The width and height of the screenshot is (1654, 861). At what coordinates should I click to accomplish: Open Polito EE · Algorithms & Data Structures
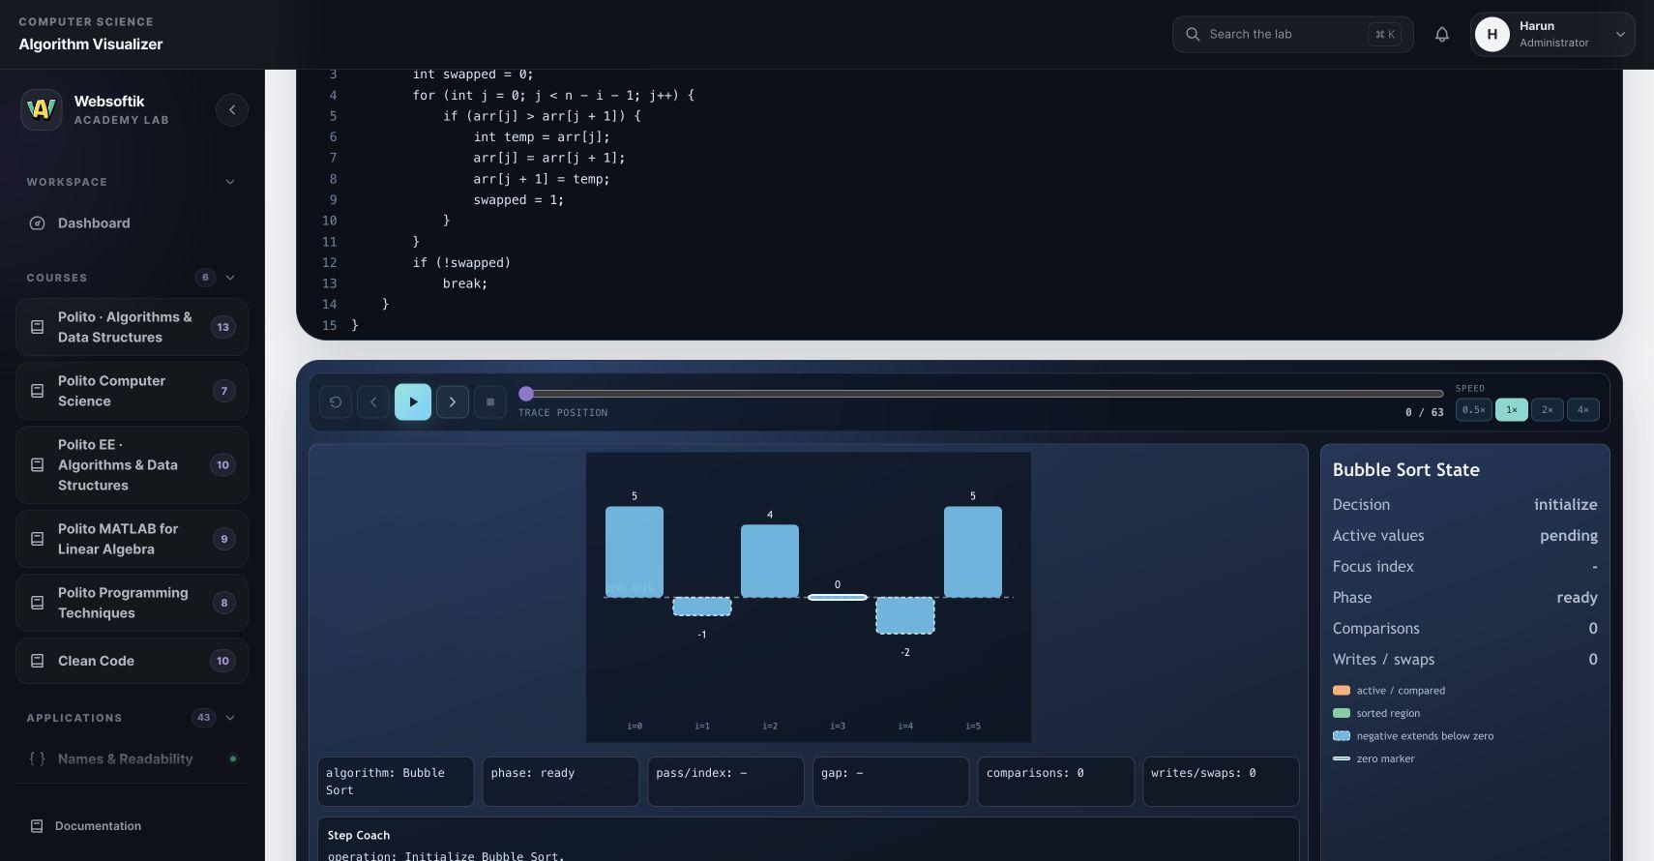click(133, 465)
